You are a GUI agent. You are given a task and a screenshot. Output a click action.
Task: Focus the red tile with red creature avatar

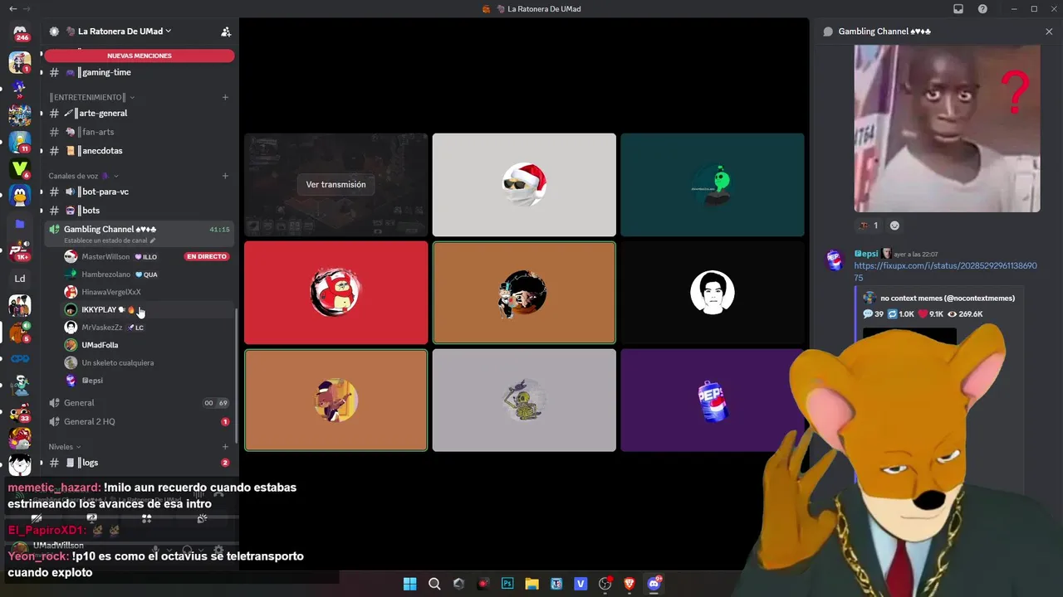point(336,293)
